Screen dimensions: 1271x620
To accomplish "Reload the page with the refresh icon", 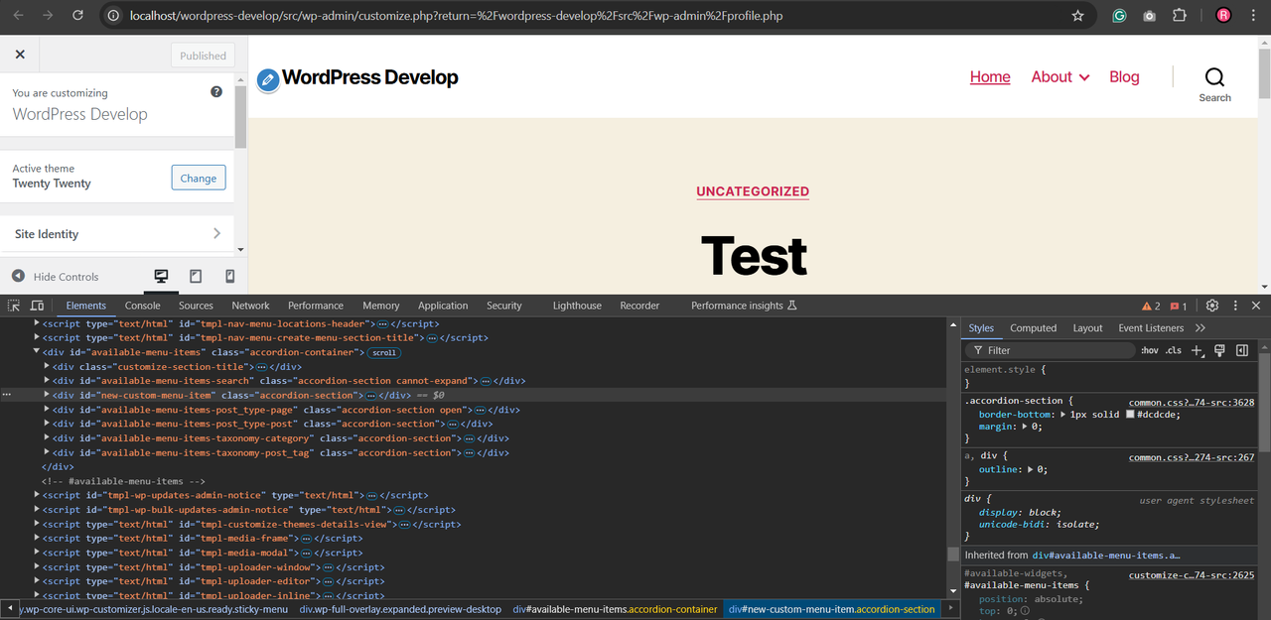I will (x=77, y=16).
